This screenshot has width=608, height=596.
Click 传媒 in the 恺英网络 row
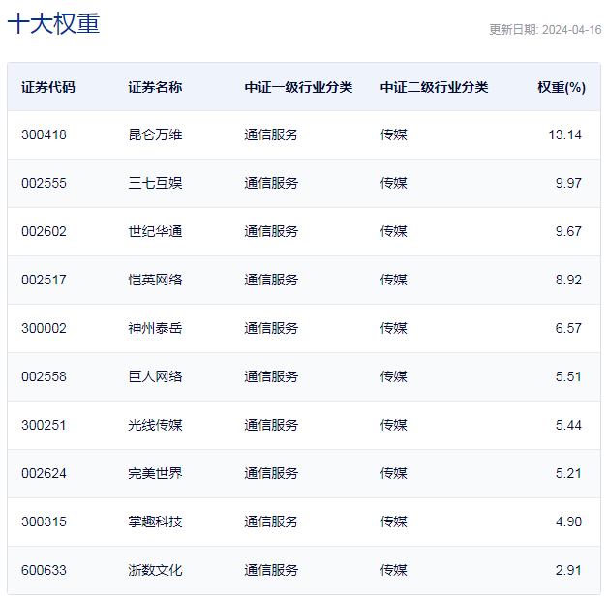[x=394, y=280]
